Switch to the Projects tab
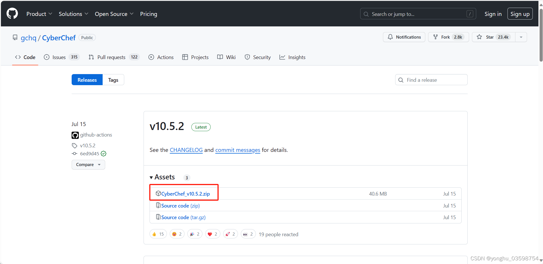Screen dimensions: 543x264 [x=195, y=57]
